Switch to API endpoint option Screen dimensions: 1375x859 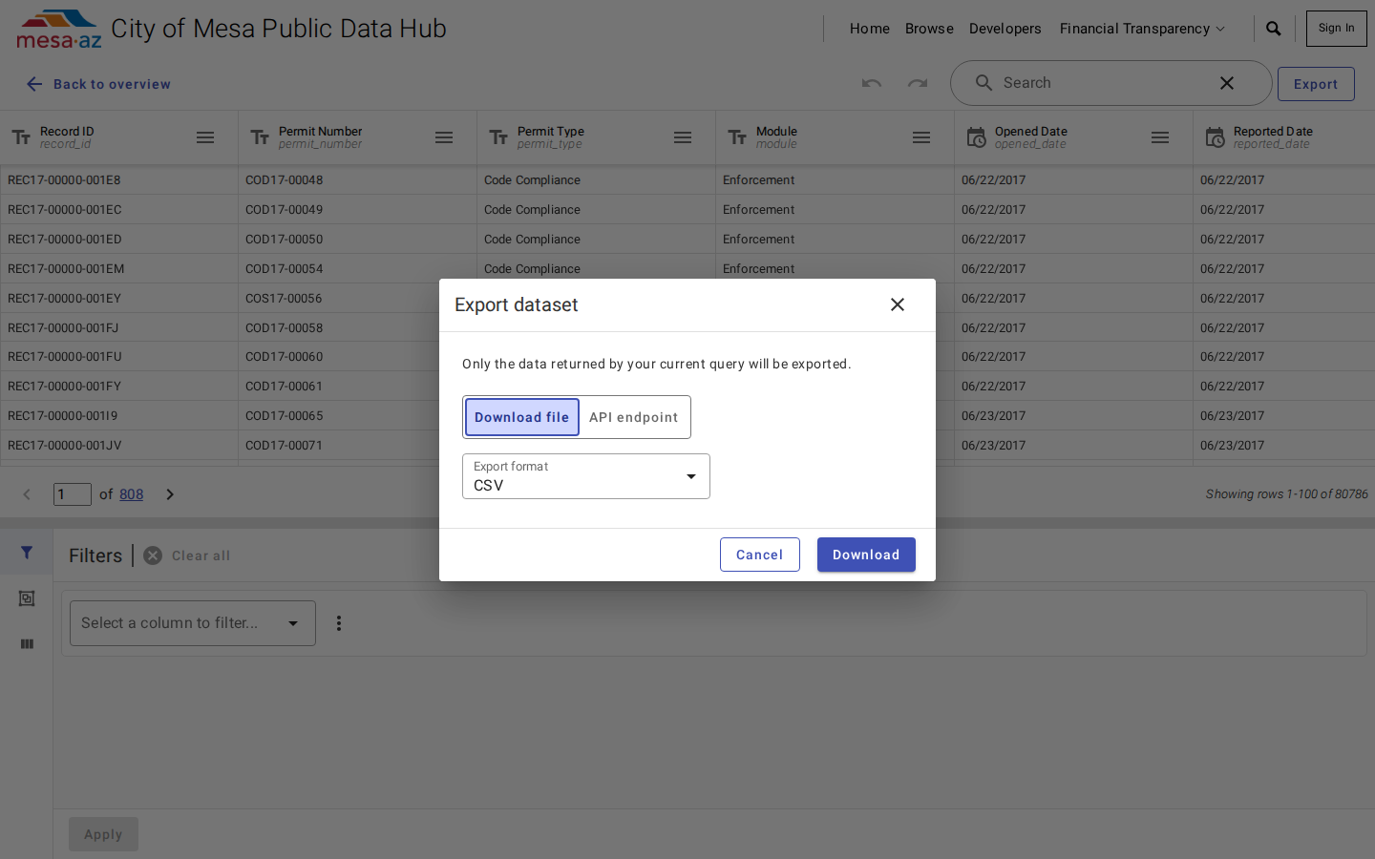(634, 417)
